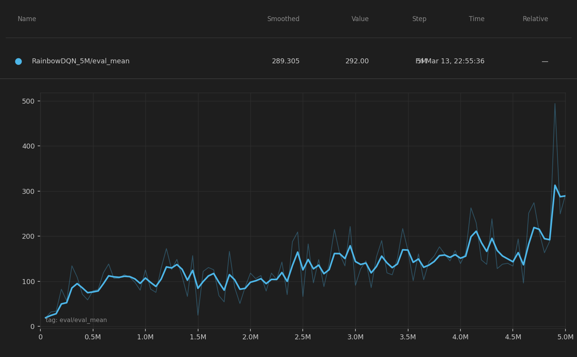Click the 2.5M tick on x-axis
The height and width of the screenshot is (357, 577).
303,337
